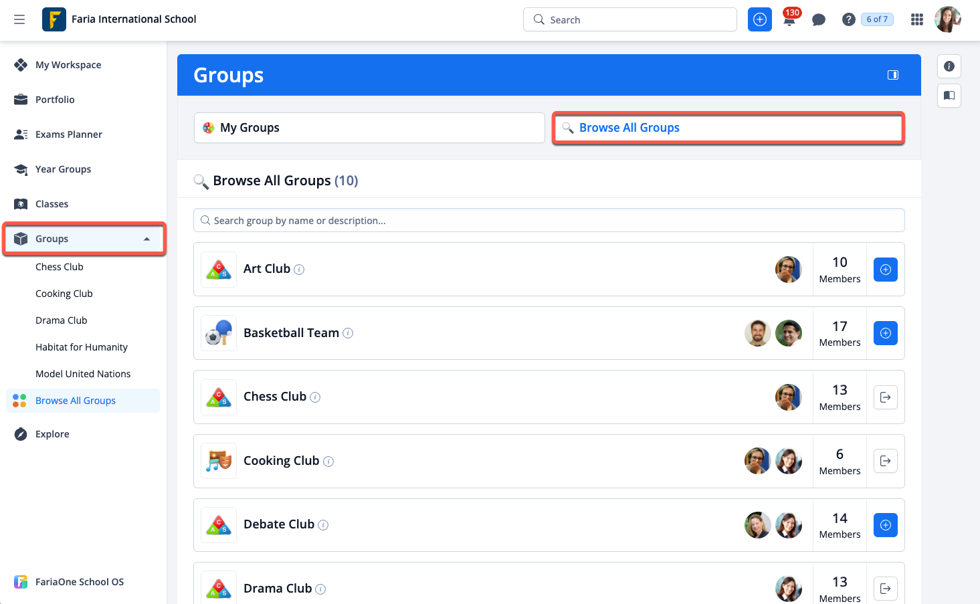The width and height of the screenshot is (980, 604).
Task: Open the 6 of 7 progress badge
Action: tap(876, 19)
